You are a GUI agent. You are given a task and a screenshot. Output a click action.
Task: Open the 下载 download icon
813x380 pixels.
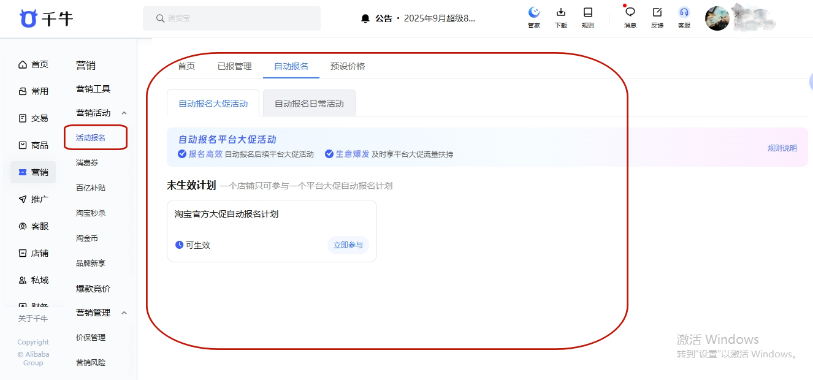(561, 12)
